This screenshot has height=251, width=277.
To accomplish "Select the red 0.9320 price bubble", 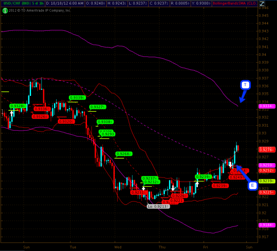I will (66, 121).
